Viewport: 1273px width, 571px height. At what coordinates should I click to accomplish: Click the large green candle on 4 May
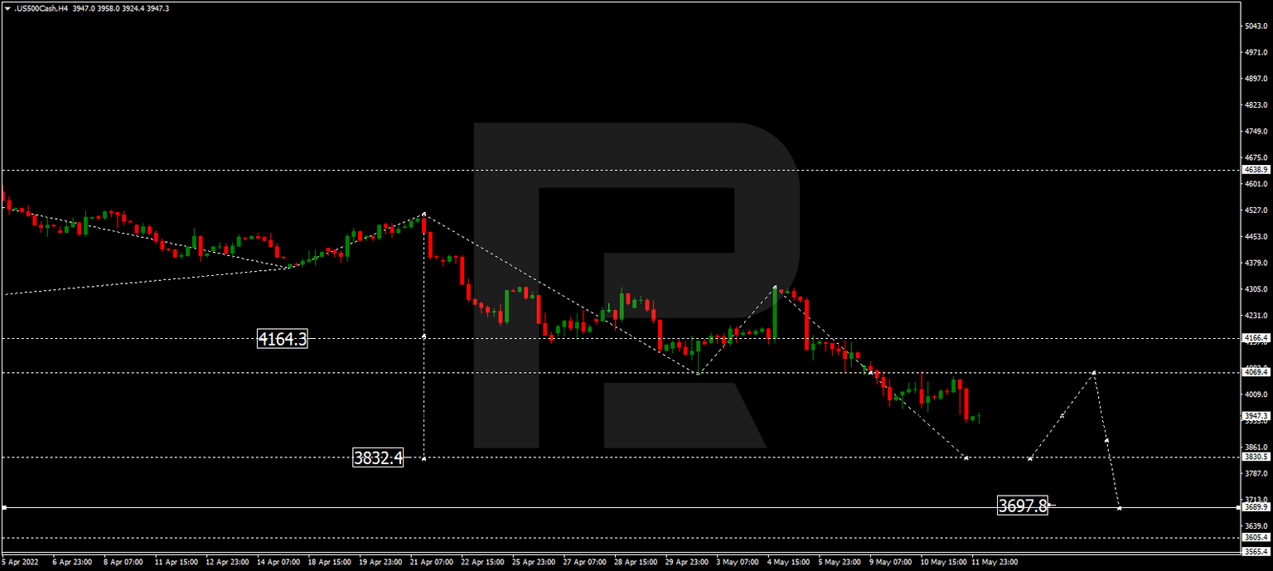(777, 315)
